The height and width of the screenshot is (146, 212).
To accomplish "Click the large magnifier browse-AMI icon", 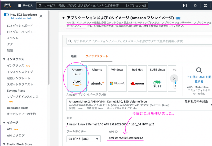I will coord(199,70).
